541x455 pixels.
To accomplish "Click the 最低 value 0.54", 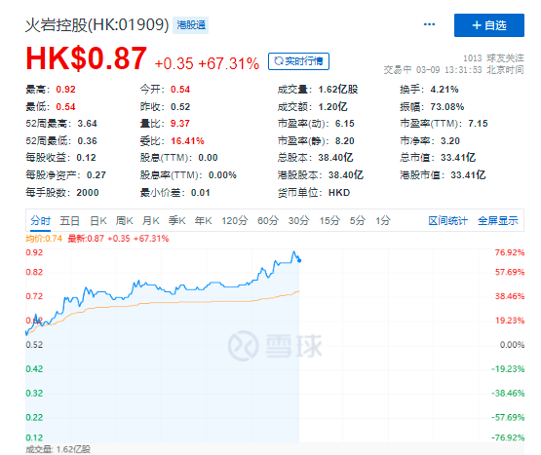I will coord(65,106).
